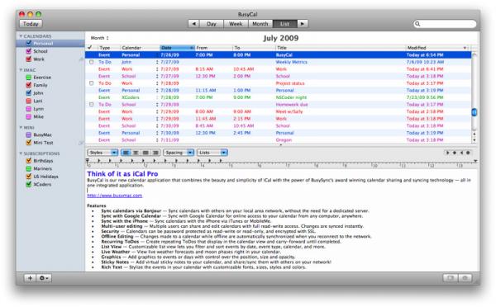496x307 pixels.
Task: Toggle Personal calendar checkbox
Action: point(28,43)
